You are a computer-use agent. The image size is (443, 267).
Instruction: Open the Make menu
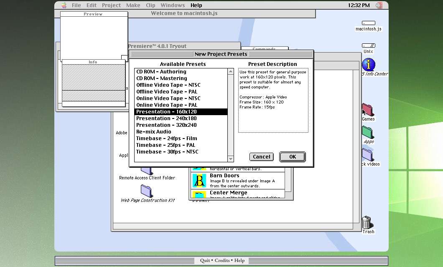[133, 5]
